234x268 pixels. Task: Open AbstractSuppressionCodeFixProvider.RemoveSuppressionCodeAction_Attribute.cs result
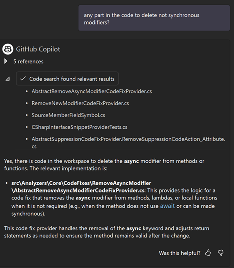[x=128, y=143]
